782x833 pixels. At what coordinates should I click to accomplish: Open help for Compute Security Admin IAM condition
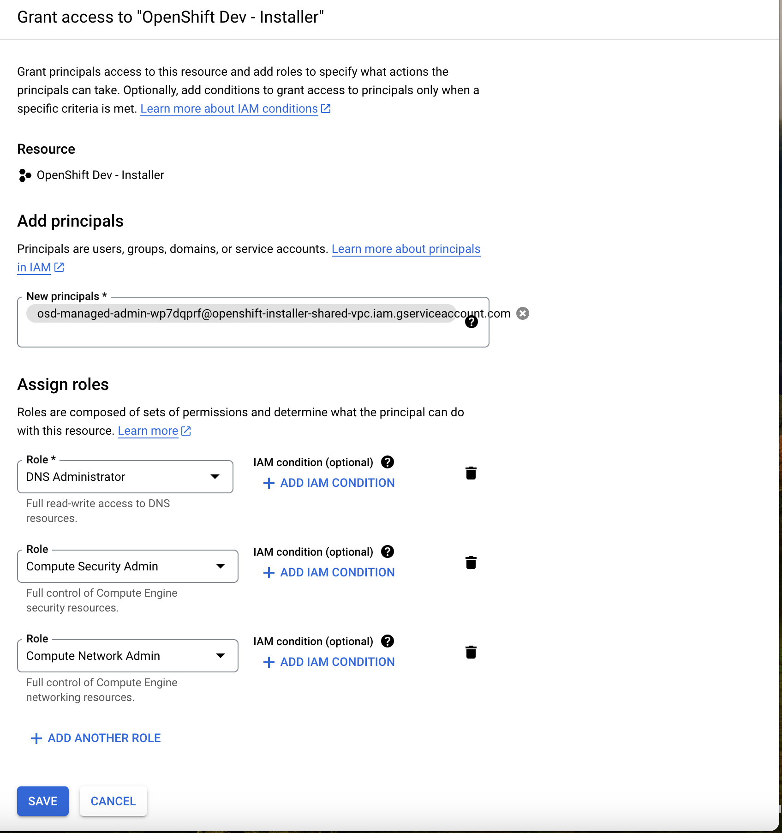pyautogui.click(x=388, y=551)
